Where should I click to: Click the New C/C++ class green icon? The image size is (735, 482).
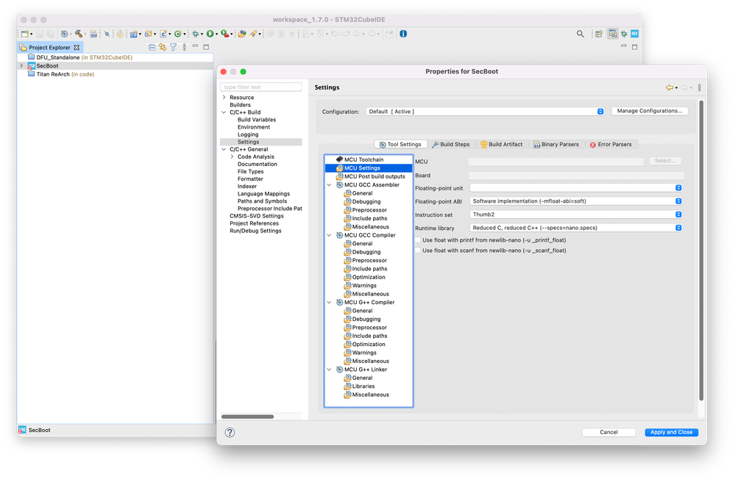tap(177, 34)
